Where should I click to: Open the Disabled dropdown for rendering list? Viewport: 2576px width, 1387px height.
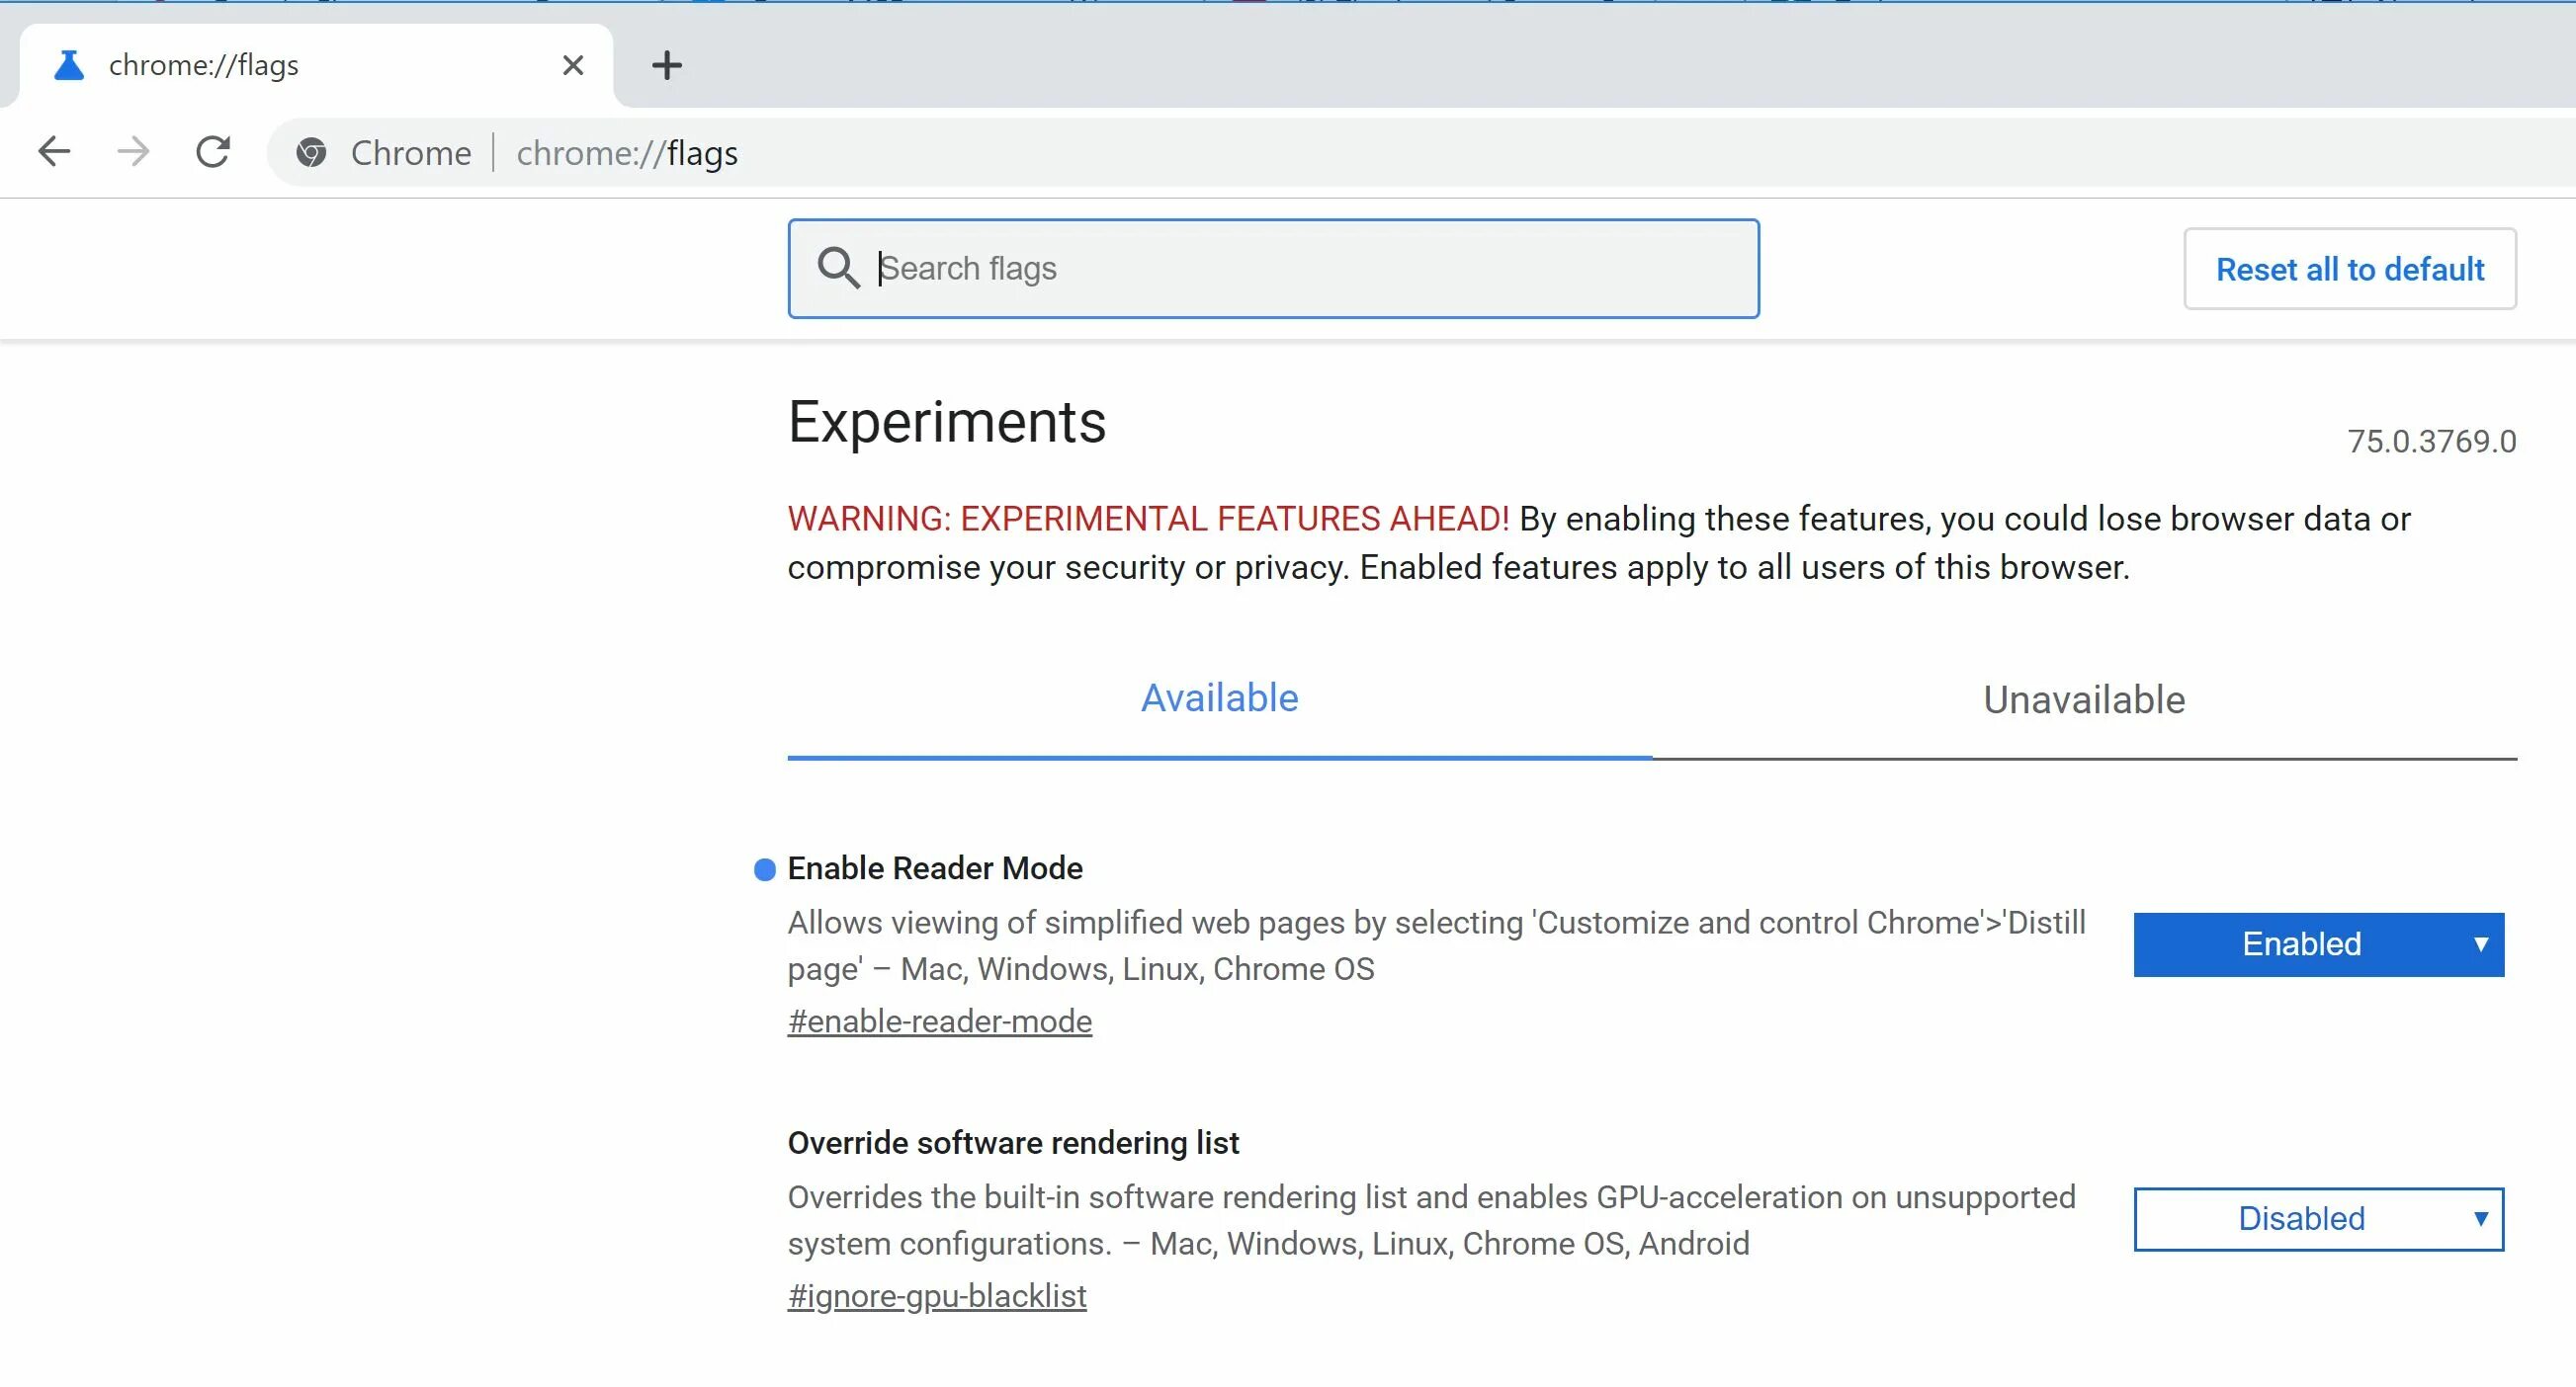(2300, 1218)
